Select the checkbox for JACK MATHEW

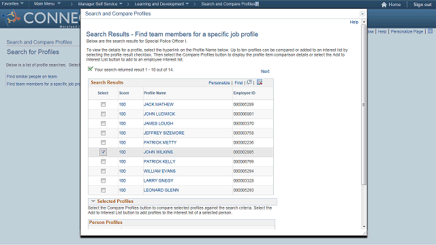coord(103,104)
